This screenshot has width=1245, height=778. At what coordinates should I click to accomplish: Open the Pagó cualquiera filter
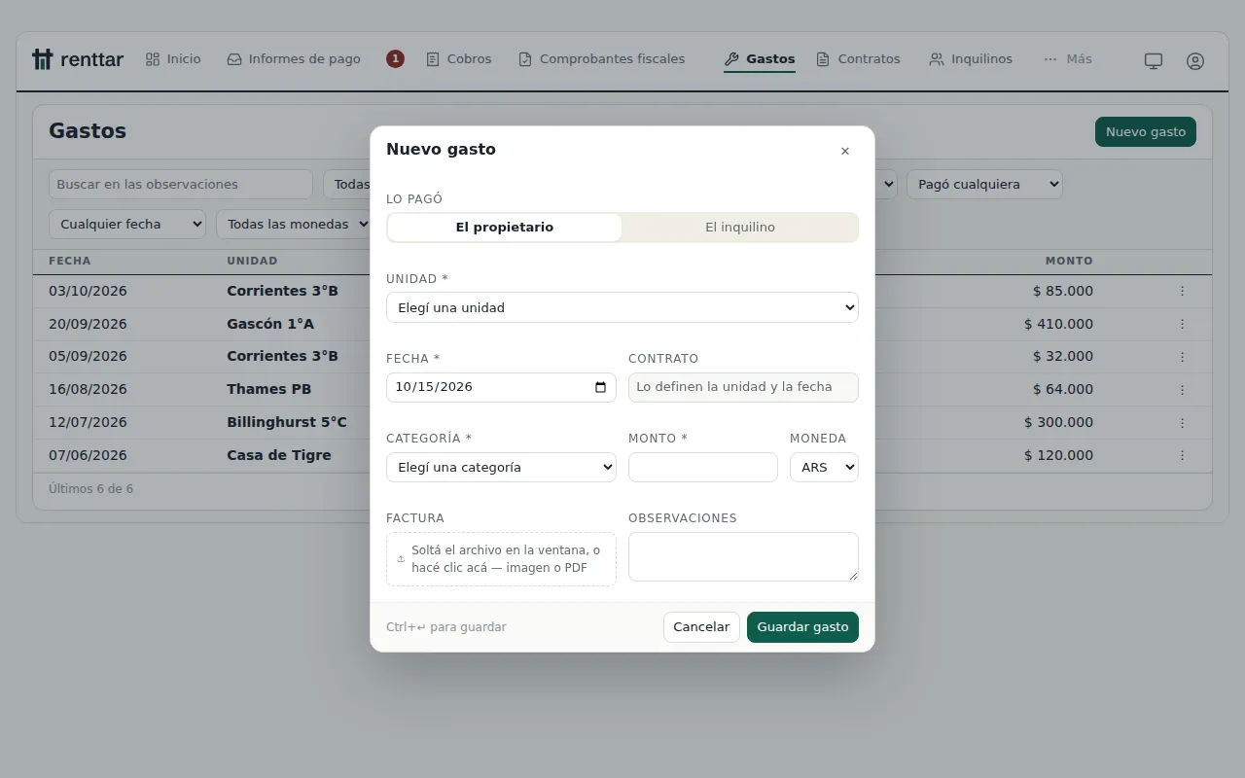pyautogui.click(x=984, y=184)
